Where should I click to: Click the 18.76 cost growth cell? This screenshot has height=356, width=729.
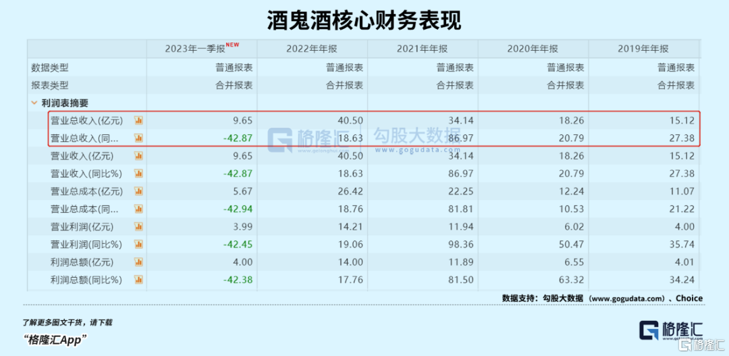click(351, 209)
